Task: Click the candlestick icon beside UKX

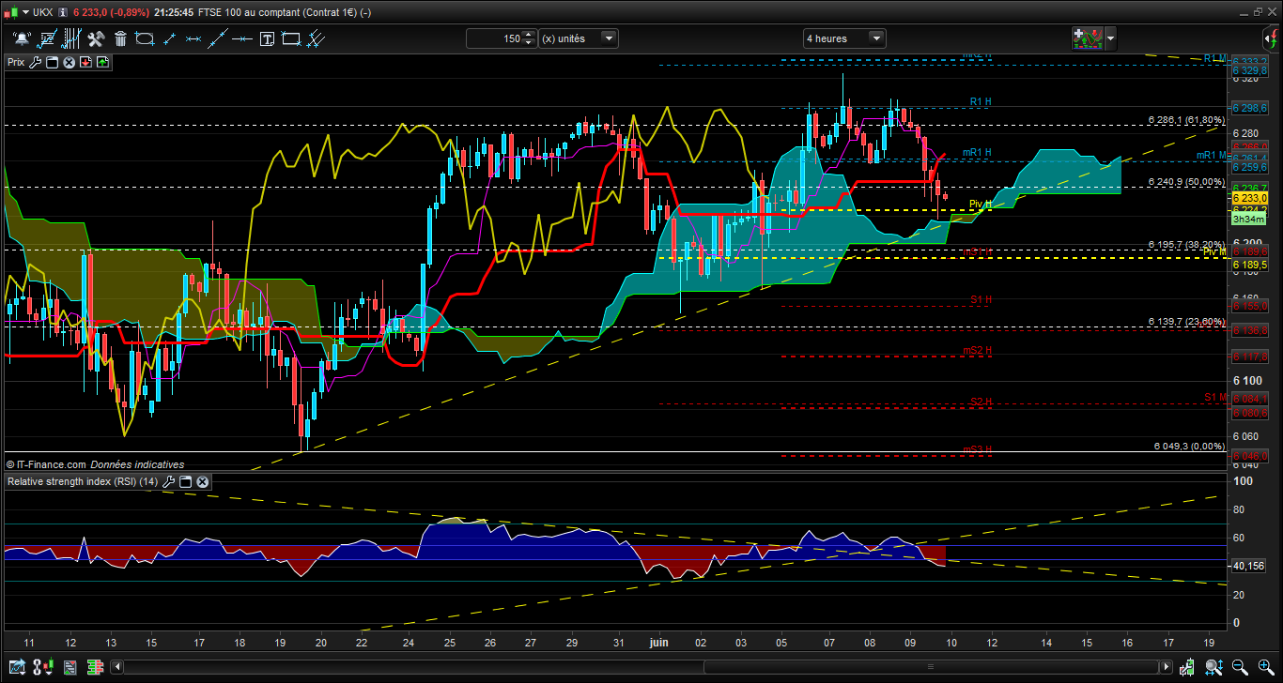Action: pyautogui.click(x=9, y=12)
